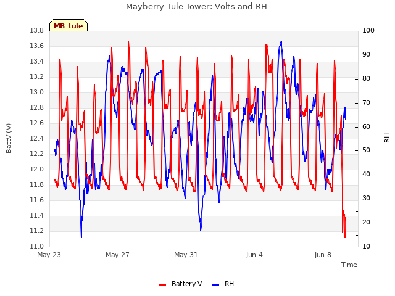This screenshot has width=395, height=296.
Task: Click the 30 RH axis value
Action: (366, 199)
